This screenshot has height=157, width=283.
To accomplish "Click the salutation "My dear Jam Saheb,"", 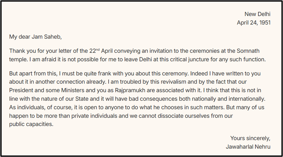I will point(35,37).
